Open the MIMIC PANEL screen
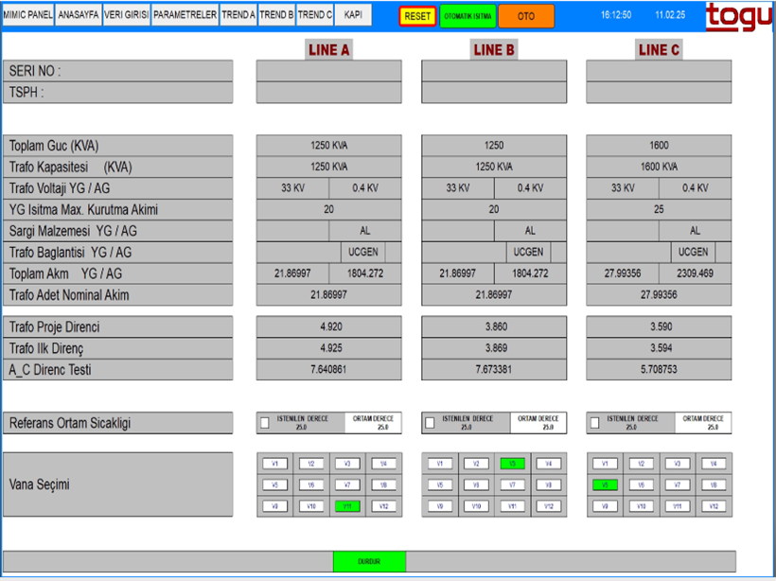The image size is (776, 581). click(27, 16)
